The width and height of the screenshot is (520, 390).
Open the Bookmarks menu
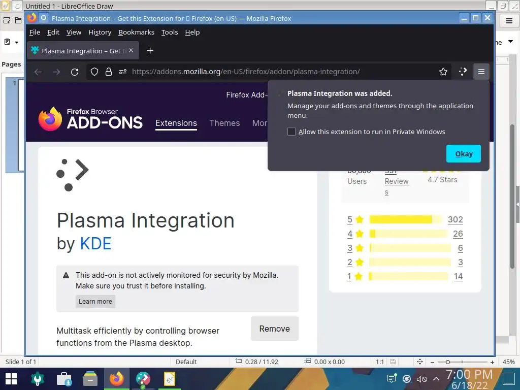pyautogui.click(x=136, y=32)
